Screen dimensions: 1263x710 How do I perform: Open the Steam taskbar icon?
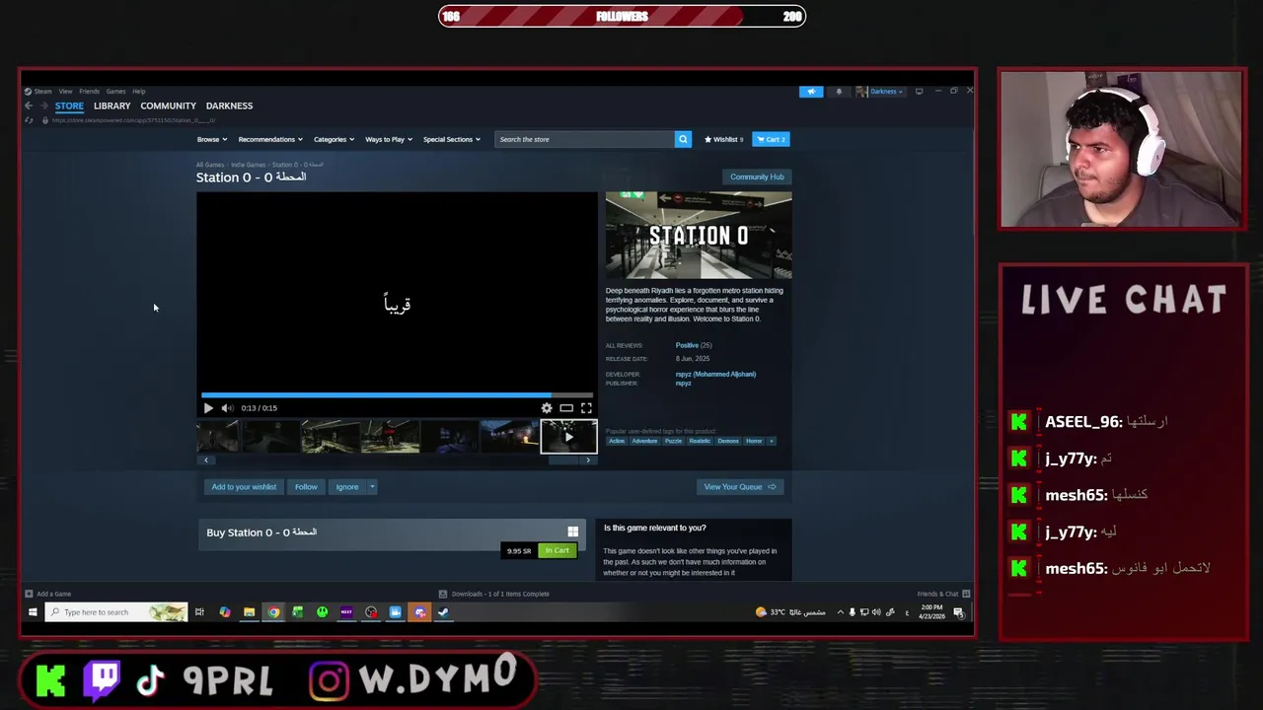[x=443, y=612]
